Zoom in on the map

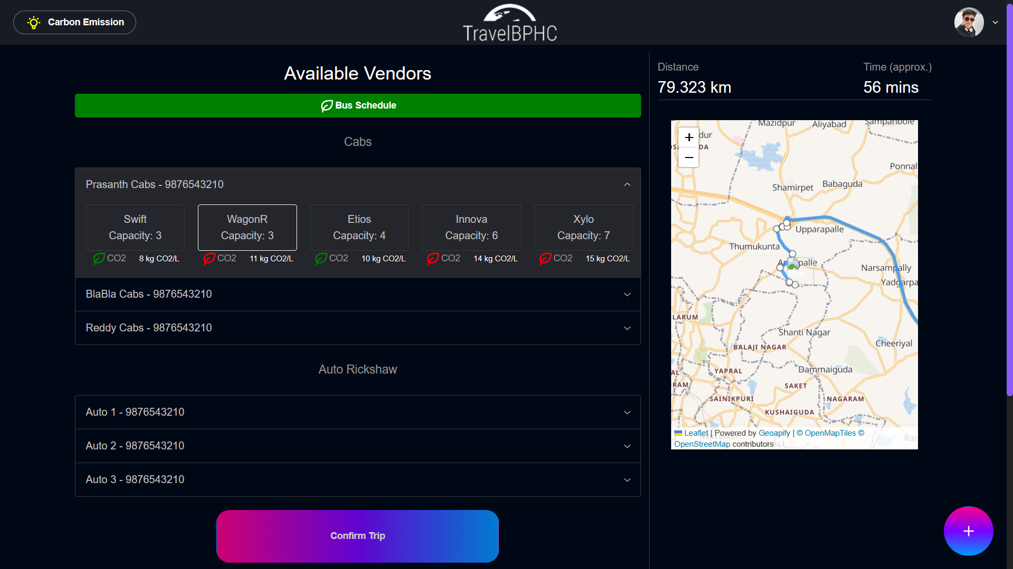click(689, 138)
